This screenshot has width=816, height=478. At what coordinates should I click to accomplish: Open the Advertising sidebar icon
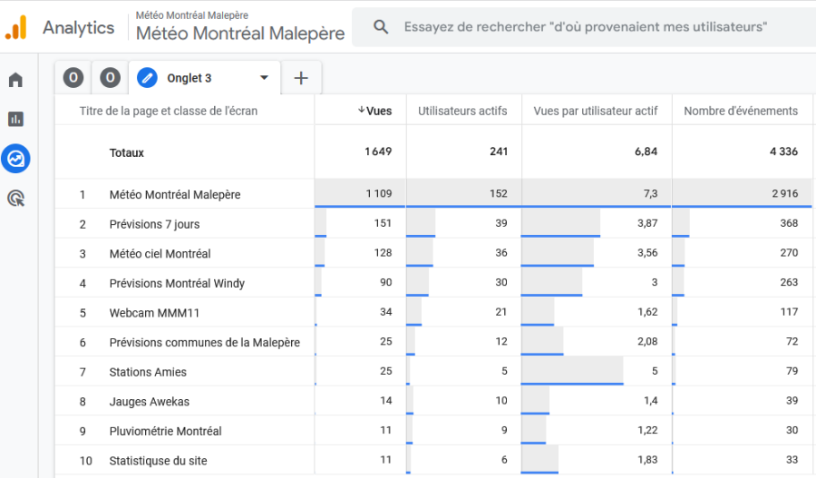[x=15, y=198]
